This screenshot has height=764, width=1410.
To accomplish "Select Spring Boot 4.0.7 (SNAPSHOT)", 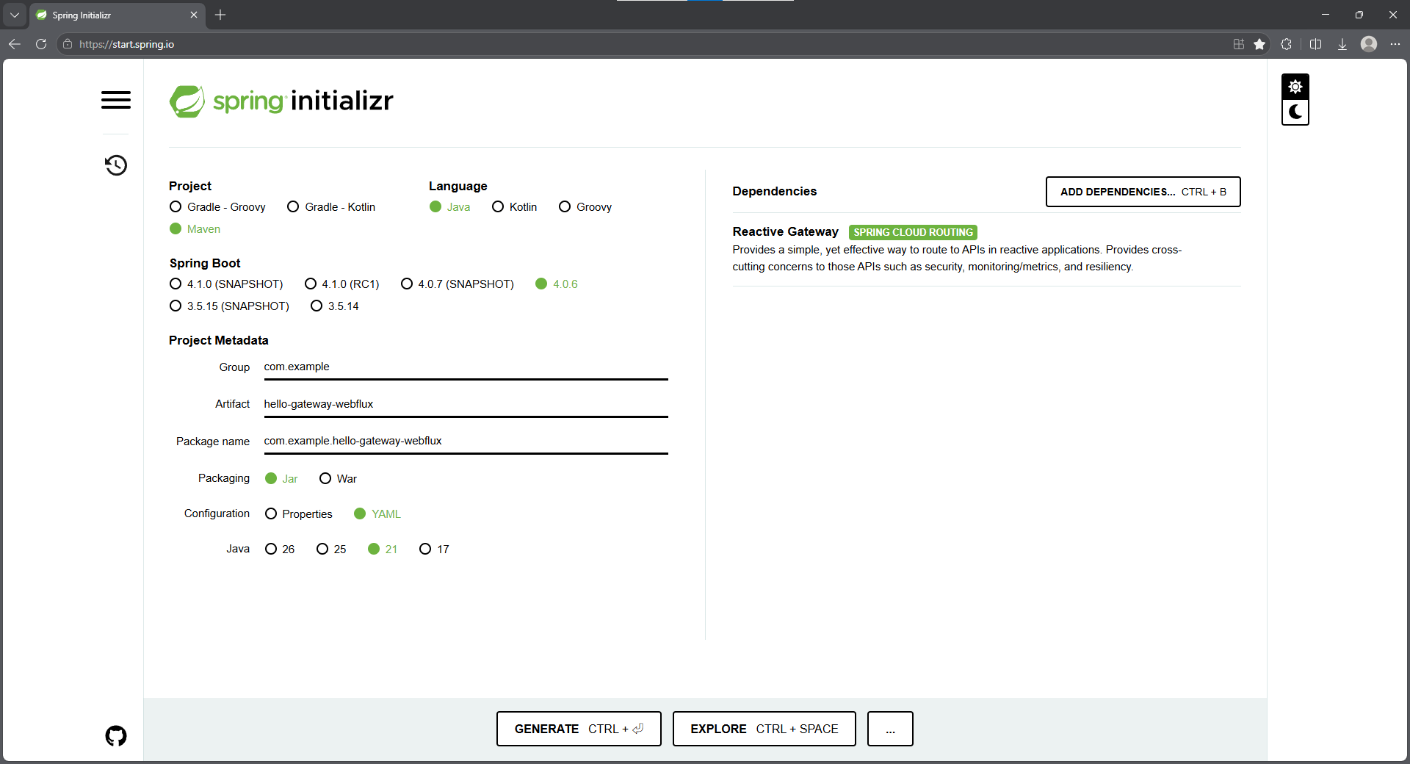I will pyautogui.click(x=457, y=284).
